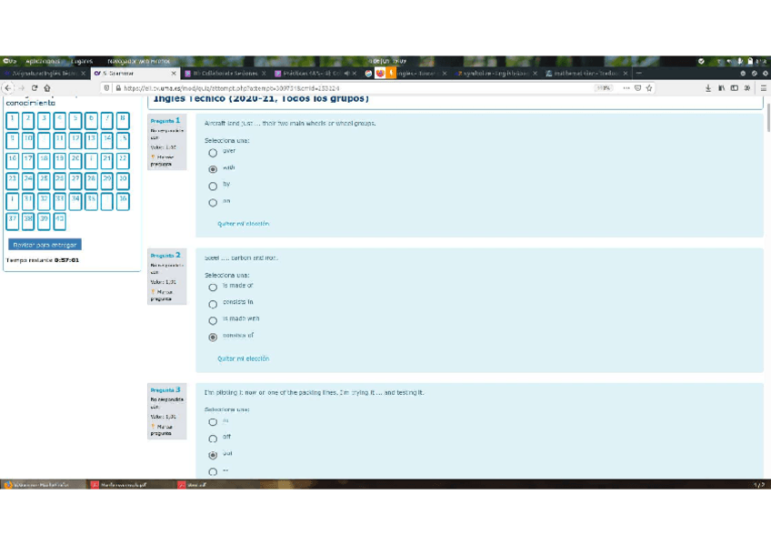771x545 pixels.
Task: Click the URL address bar
Action: tap(354, 88)
